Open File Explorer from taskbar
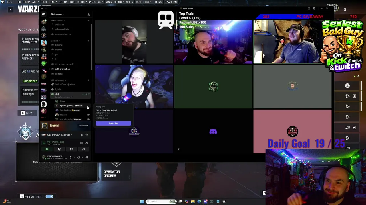 coord(193,202)
